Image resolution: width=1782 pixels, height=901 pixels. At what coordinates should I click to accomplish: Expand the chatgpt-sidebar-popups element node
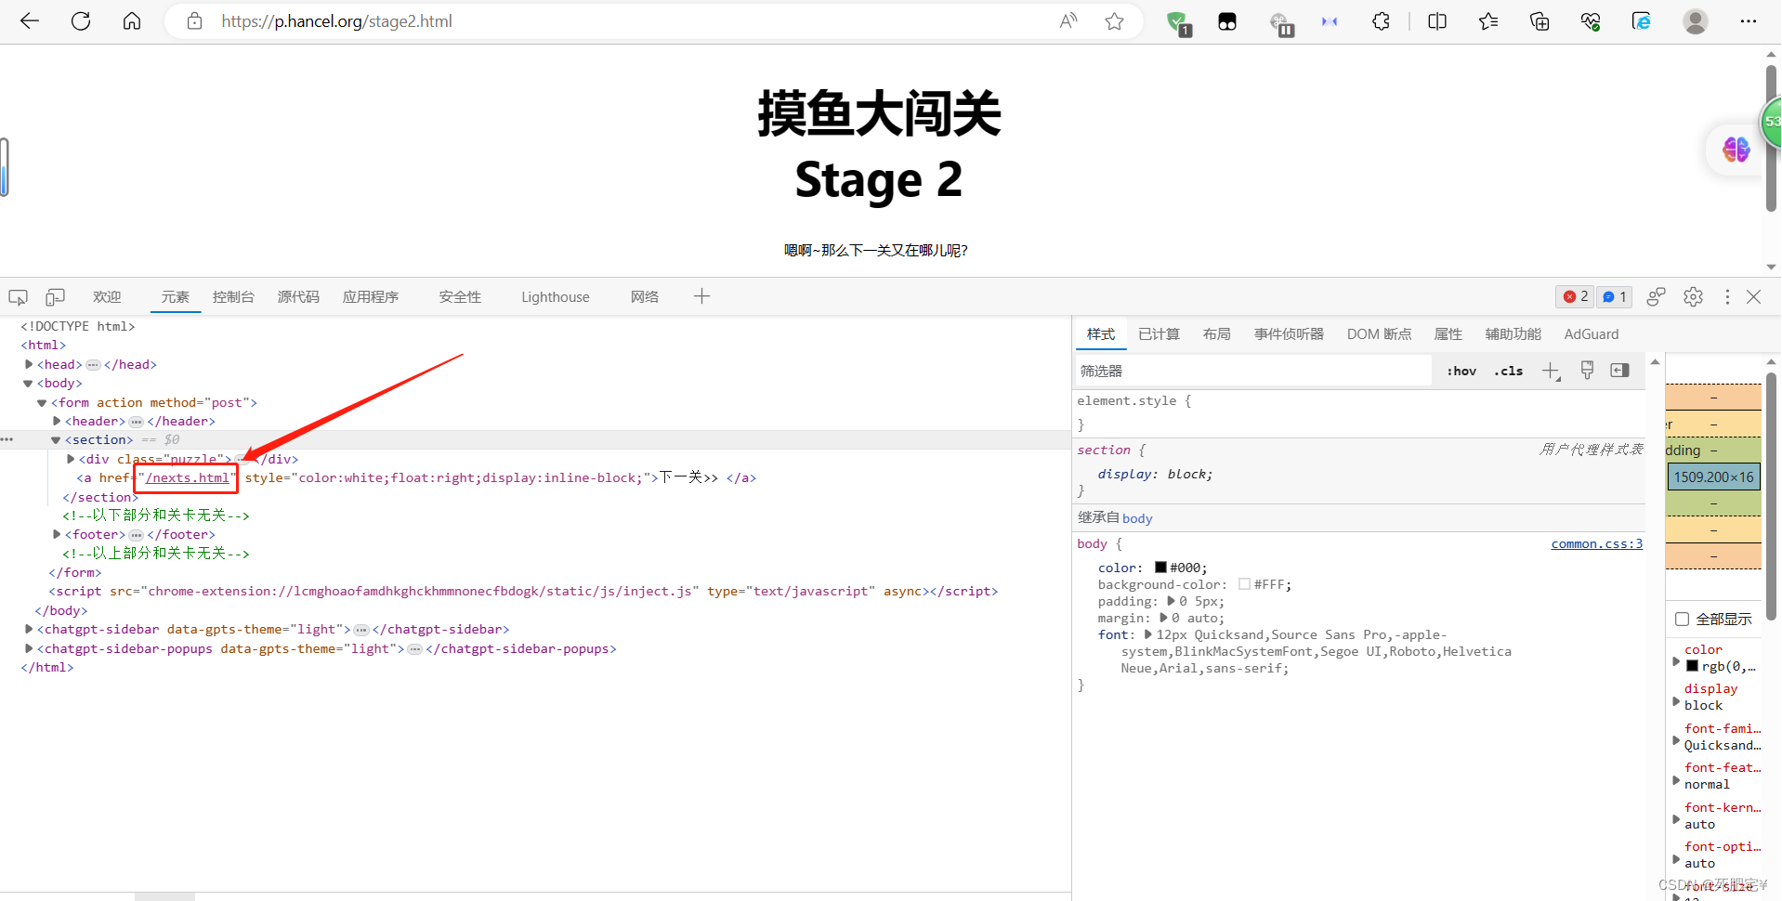coord(29,648)
